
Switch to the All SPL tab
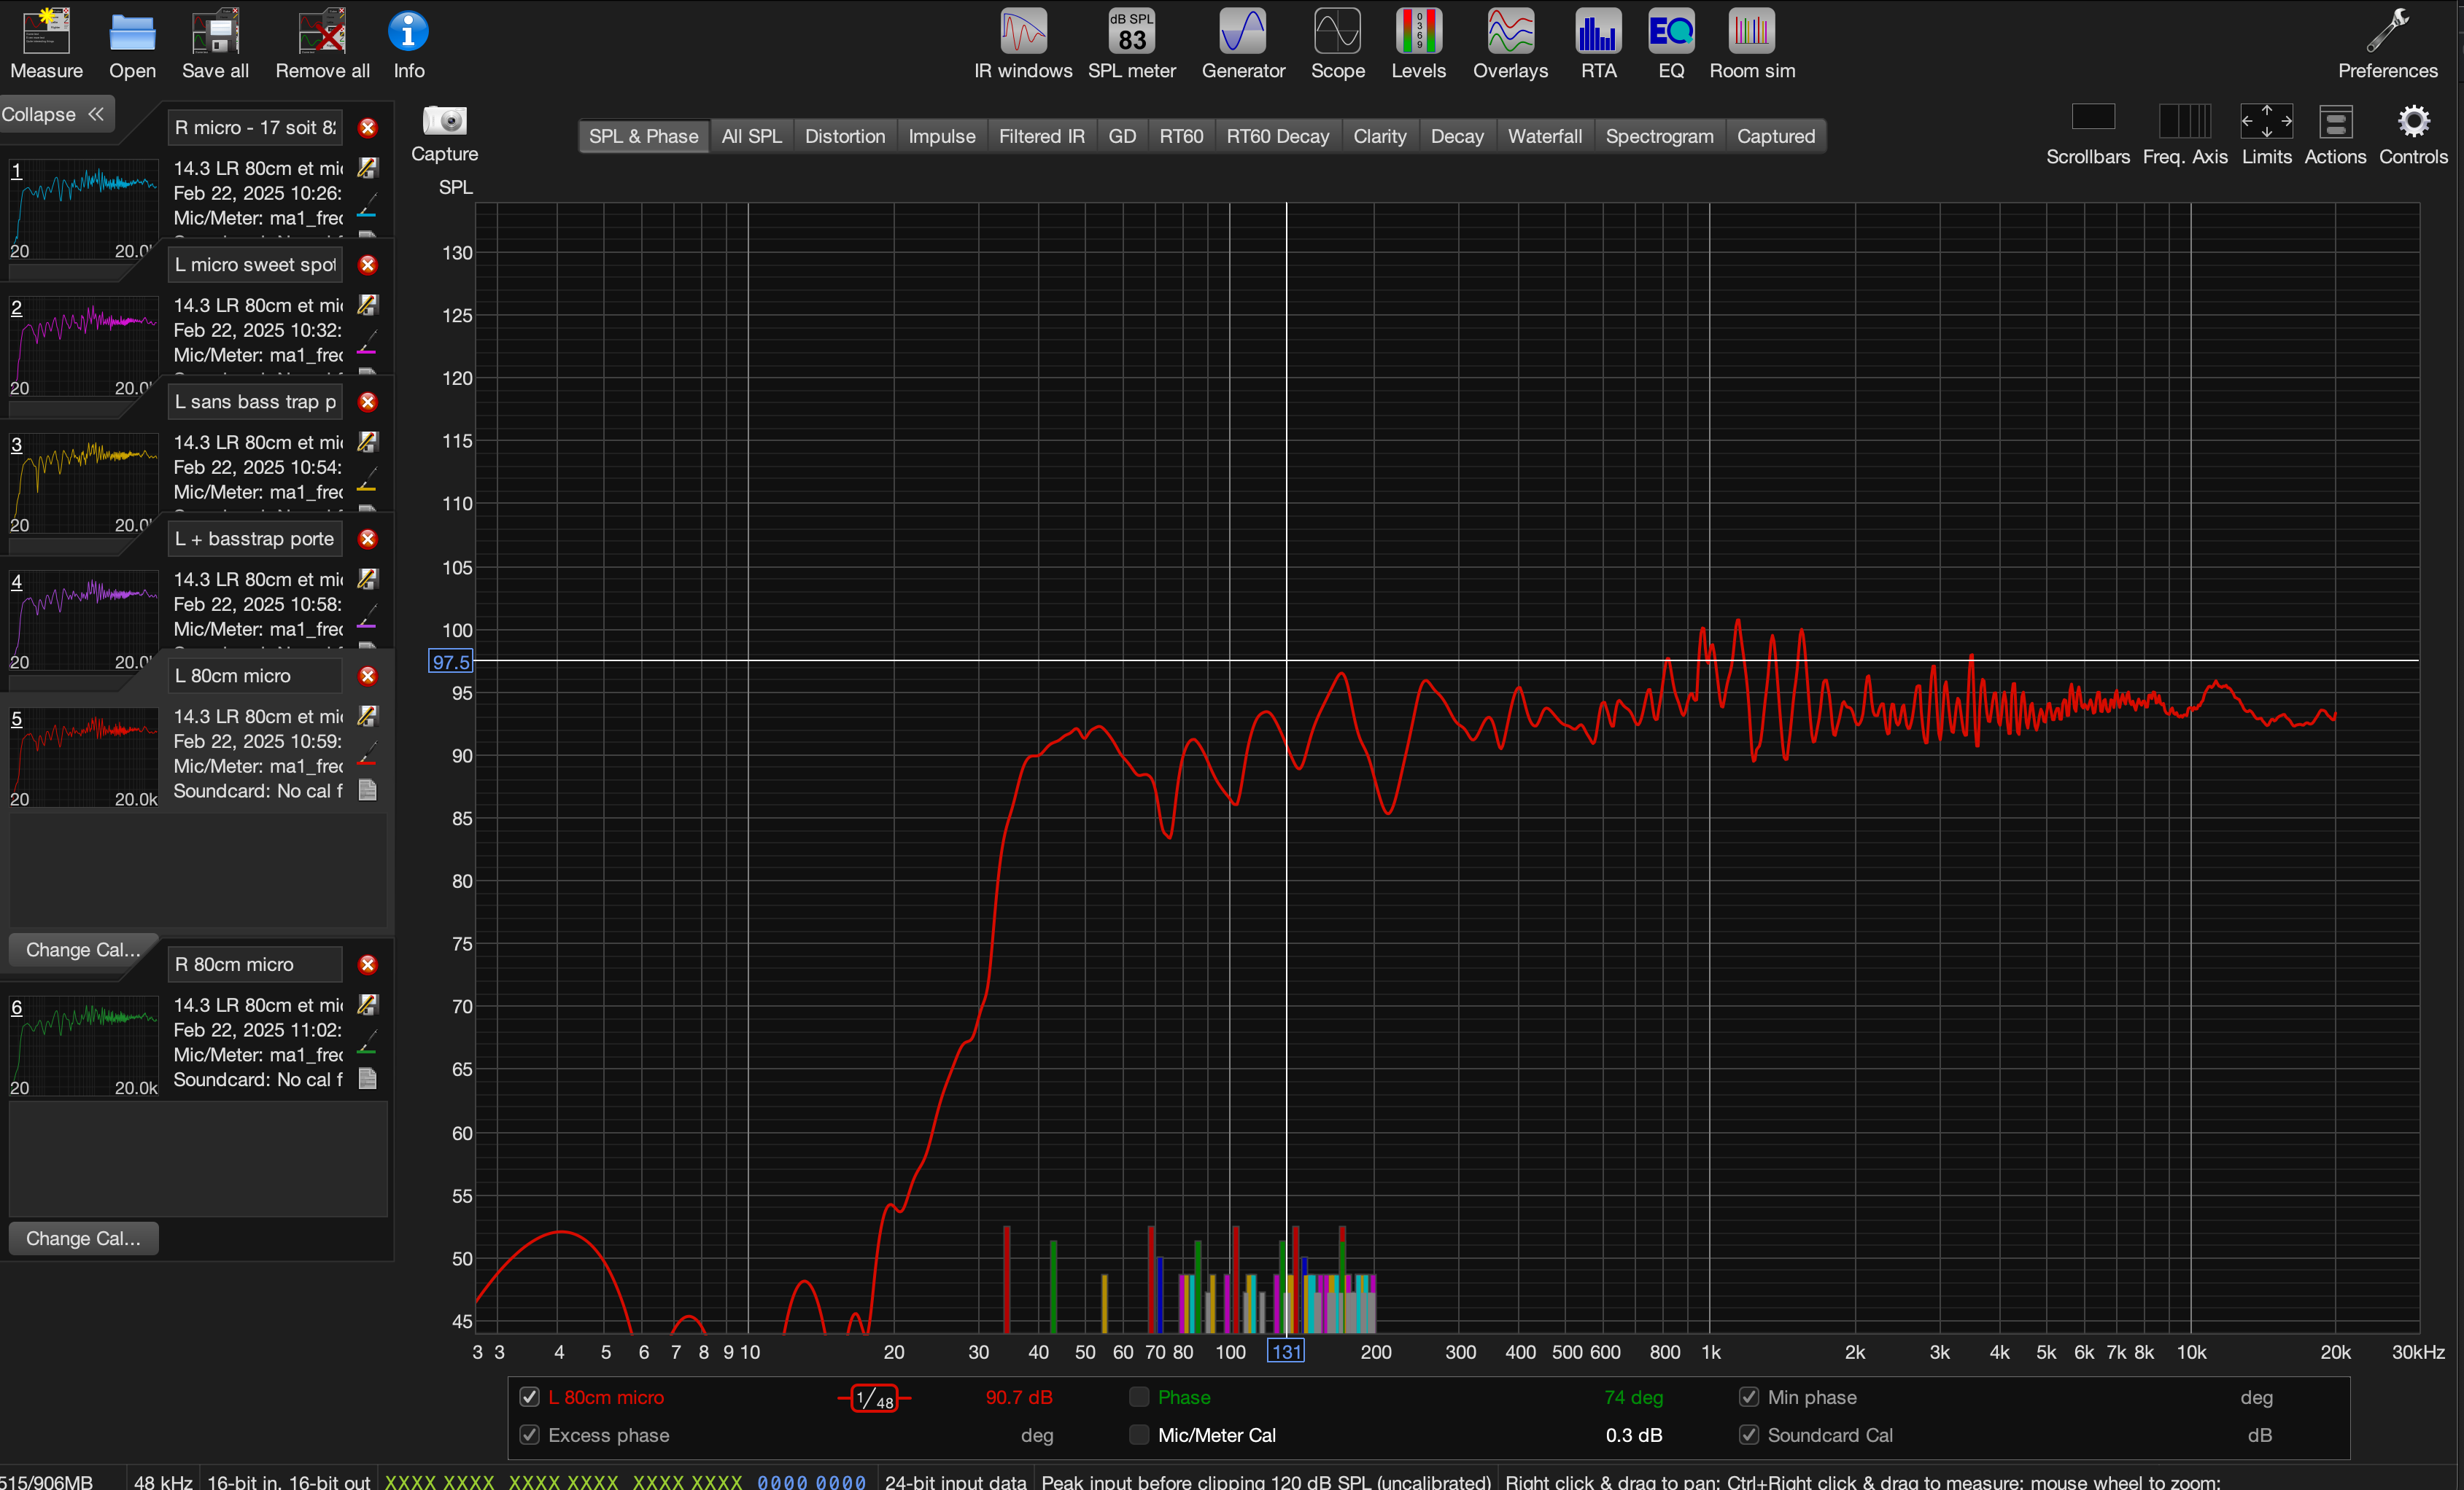coord(751,136)
